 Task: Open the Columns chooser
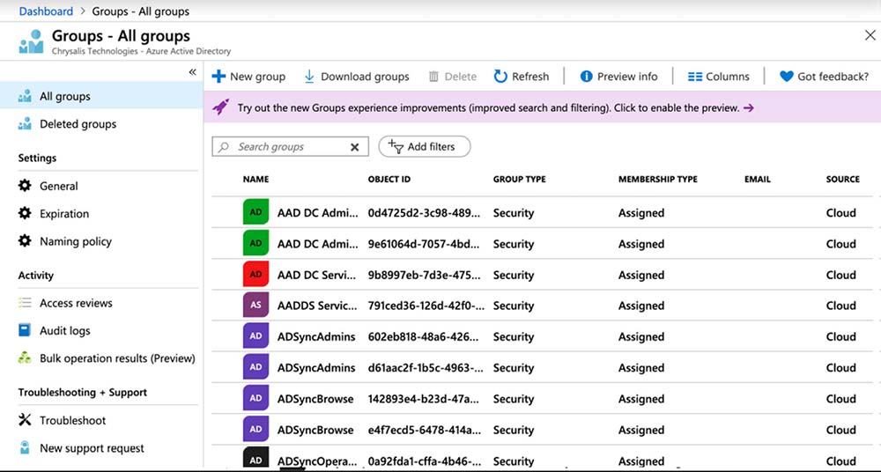point(718,77)
